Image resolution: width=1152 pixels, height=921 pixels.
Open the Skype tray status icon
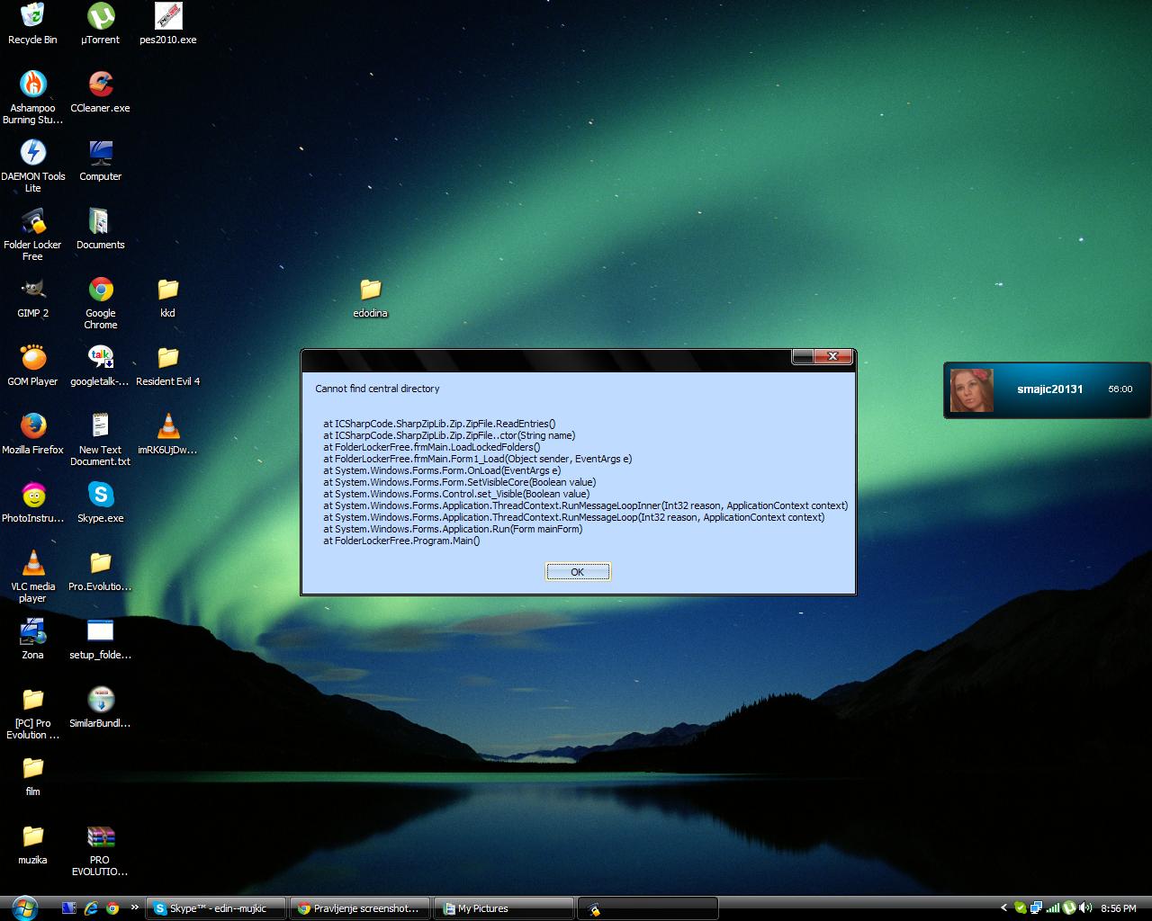click(x=1021, y=908)
